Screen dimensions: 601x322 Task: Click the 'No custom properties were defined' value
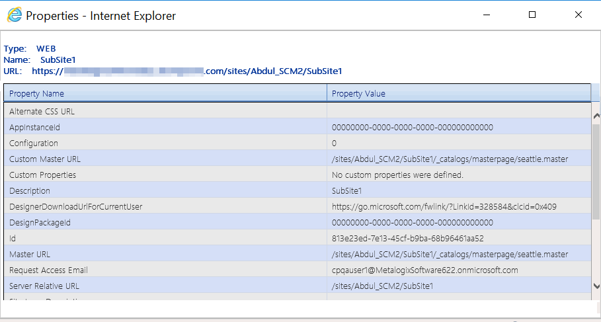pyautogui.click(x=397, y=175)
